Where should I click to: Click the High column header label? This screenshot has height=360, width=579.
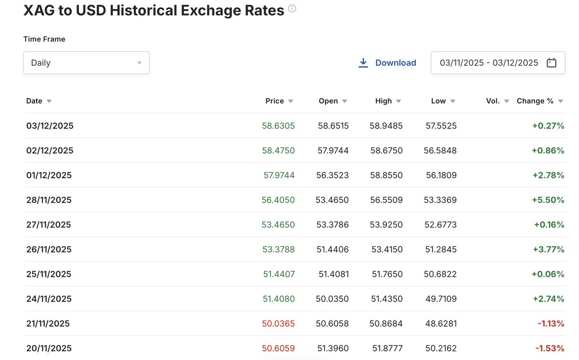383,101
